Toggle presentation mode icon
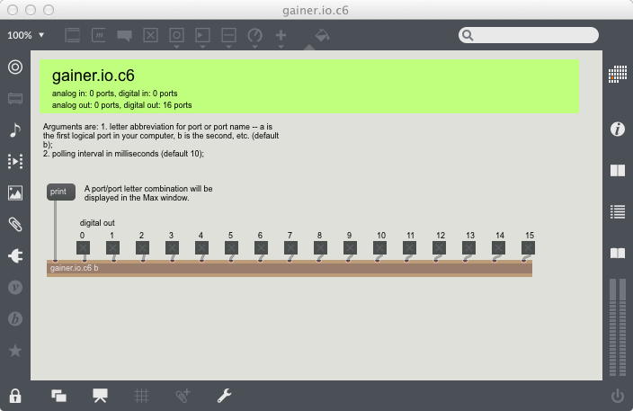Screen dimensions: 633x411 [x=100, y=396]
